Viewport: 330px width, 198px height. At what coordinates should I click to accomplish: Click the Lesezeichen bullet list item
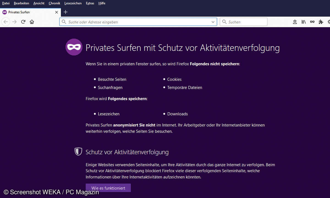click(109, 114)
